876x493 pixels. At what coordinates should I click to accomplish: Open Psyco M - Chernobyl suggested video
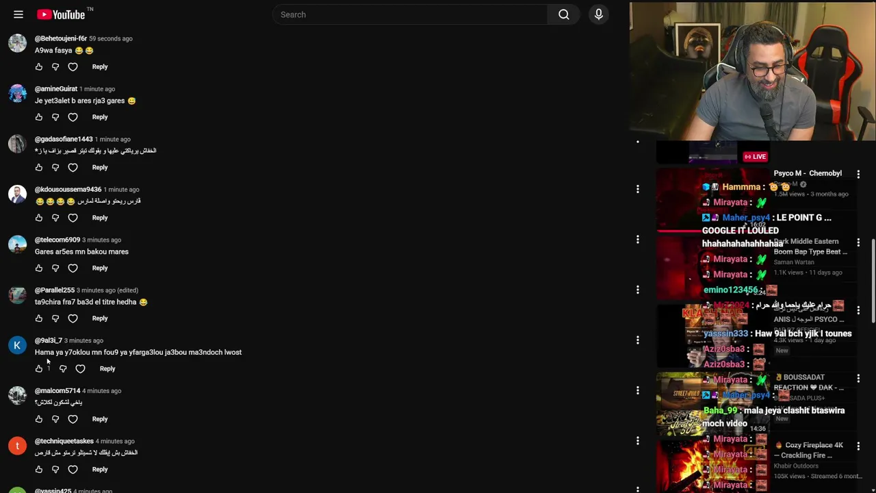808,173
